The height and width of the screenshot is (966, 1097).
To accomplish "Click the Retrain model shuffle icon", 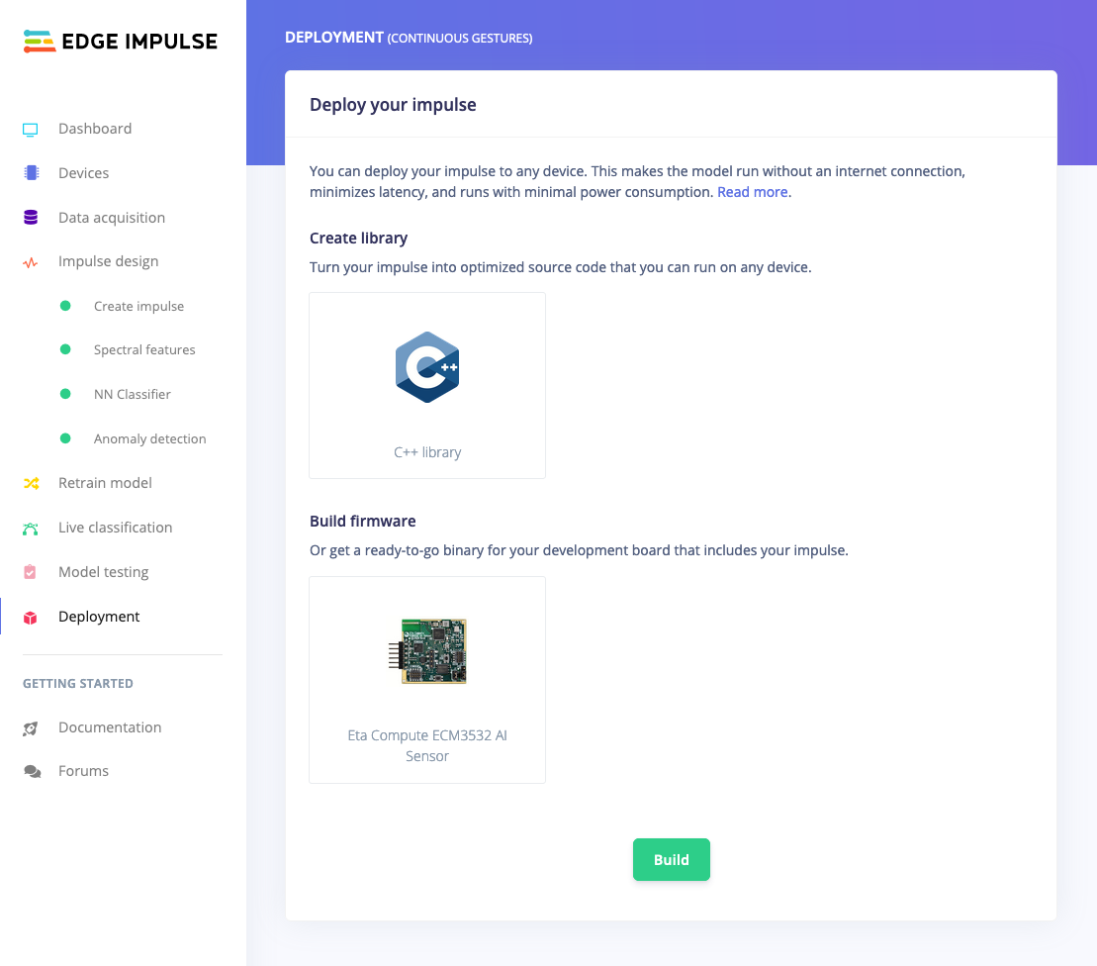I will 31,484.
